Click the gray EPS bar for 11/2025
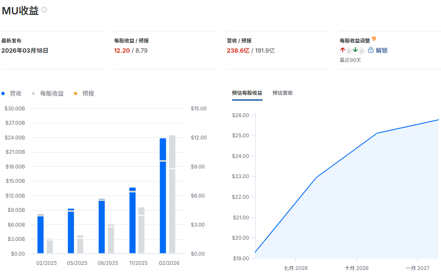 coord(141,230)
